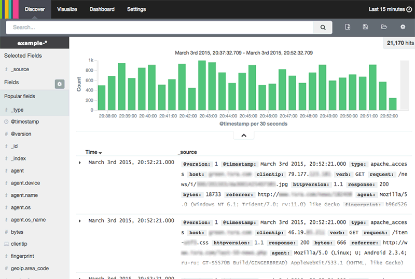Click the computer icon beside clientip
Screen dimensions: 415x279
click(6, 244)
